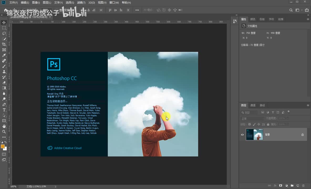Switch to the 路径 tab
Image resolution: width=311 pixels, height=189 pixels.
(262, 105)
